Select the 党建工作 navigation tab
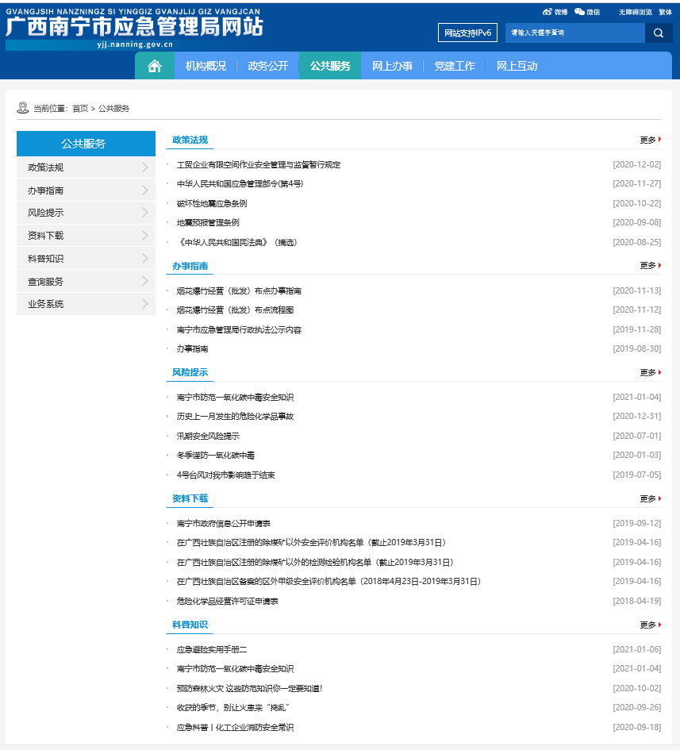The height and width of the screenshot is (750, 680). (x=454, y=66)
